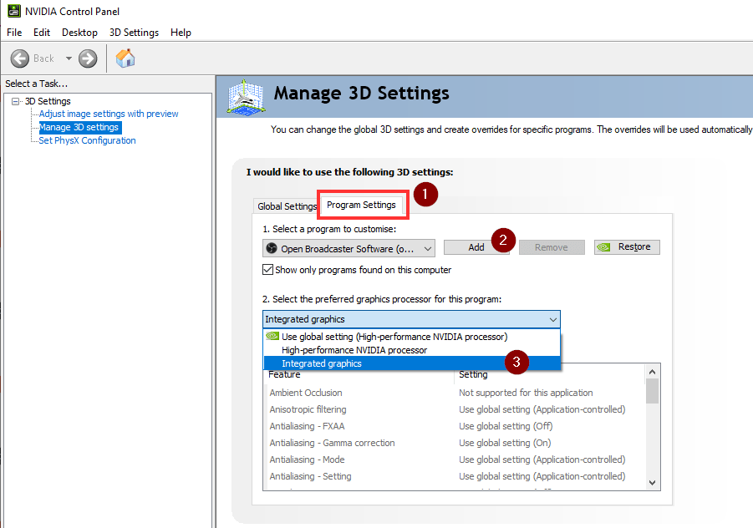
Task: Click the Restore button
Action: pos(627,247)
